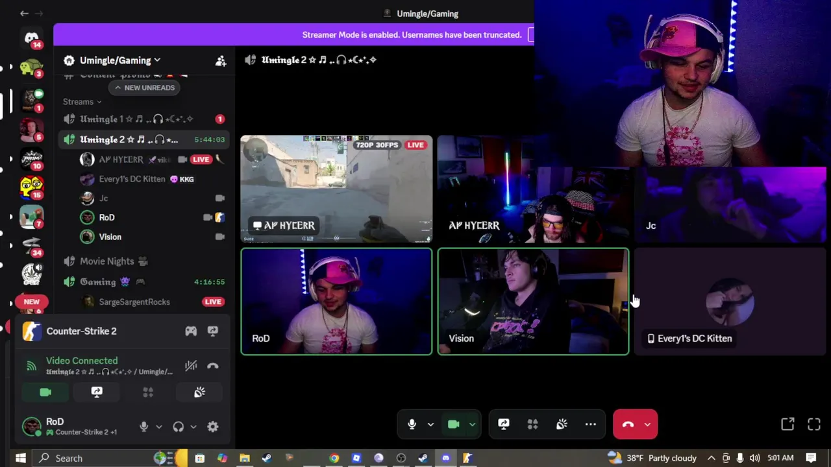Expand microphone options in call control bar

(x=430, y=424)
